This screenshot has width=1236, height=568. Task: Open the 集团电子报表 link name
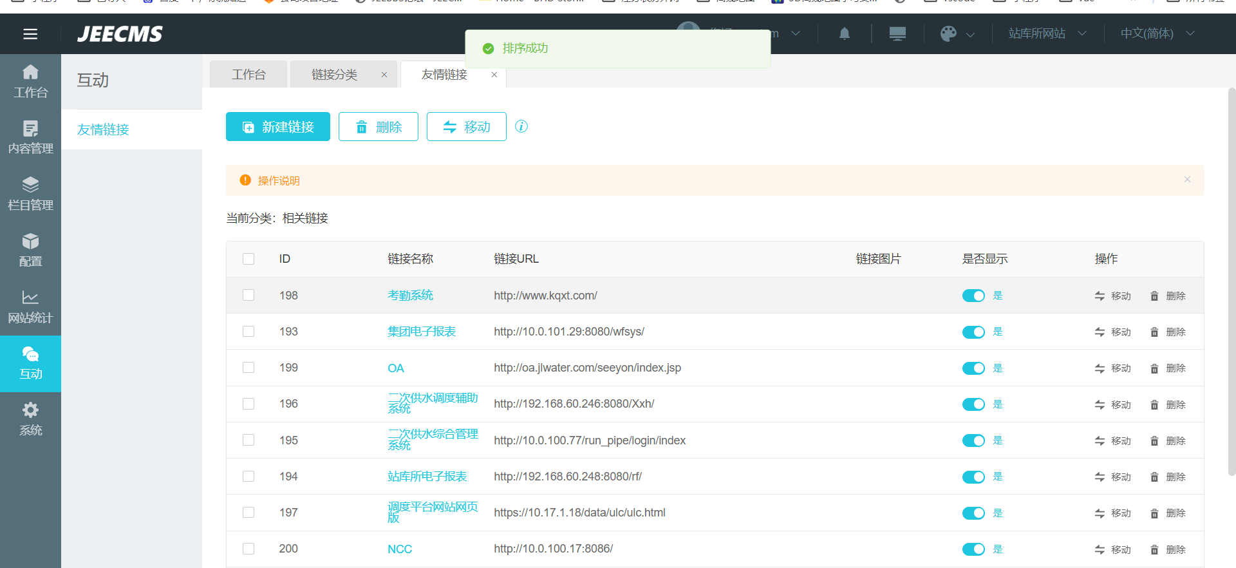pos(421,332)
